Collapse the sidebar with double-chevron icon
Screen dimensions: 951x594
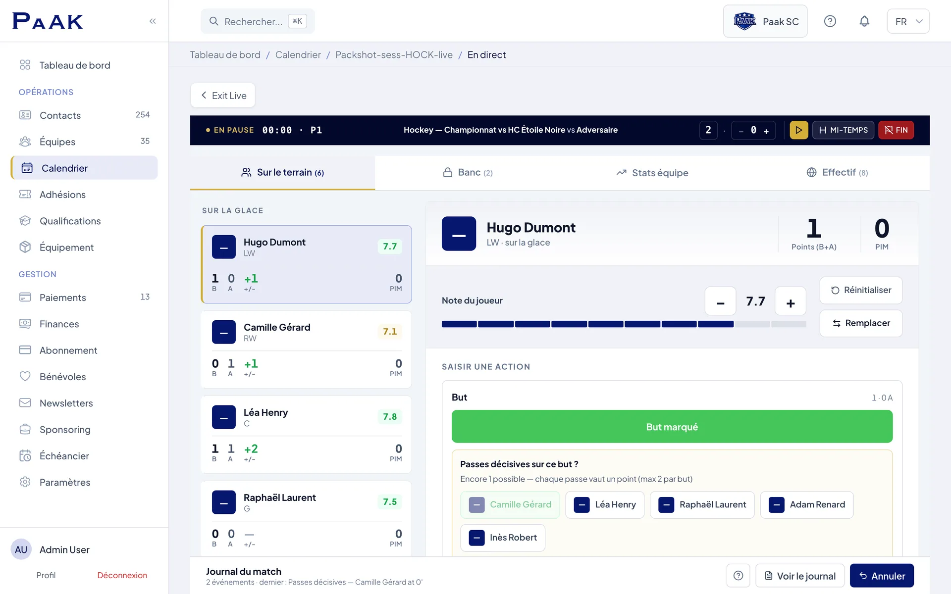[x=153, y=21]
